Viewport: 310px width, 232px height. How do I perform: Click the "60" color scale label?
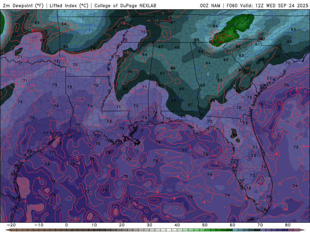[232, 225]
